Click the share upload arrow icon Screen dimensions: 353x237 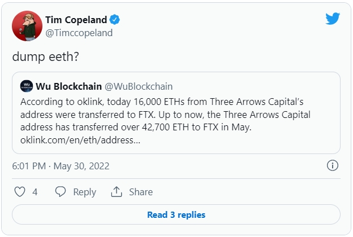(116, 192)
